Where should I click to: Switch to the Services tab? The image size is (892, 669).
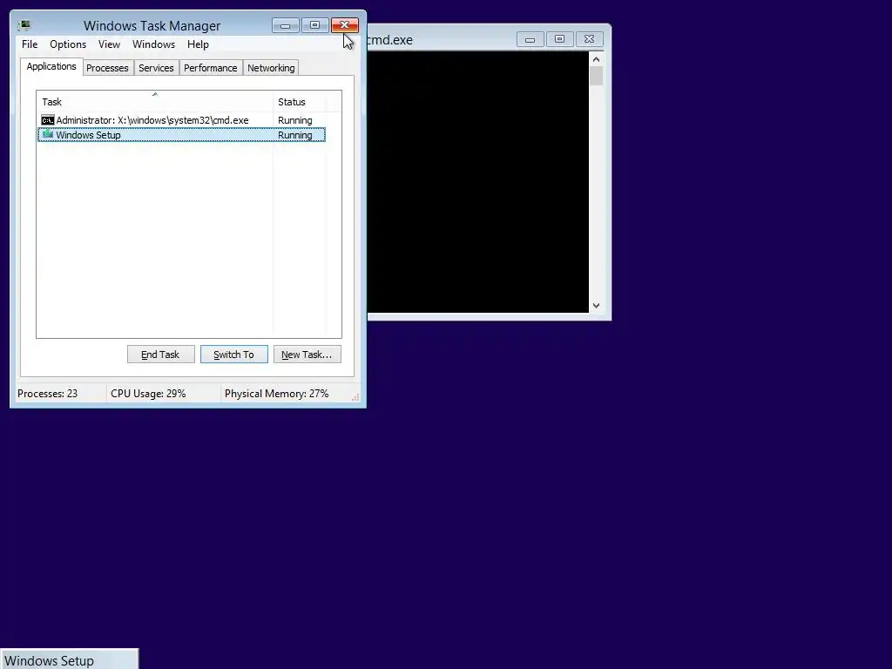(x=156, y=68)
